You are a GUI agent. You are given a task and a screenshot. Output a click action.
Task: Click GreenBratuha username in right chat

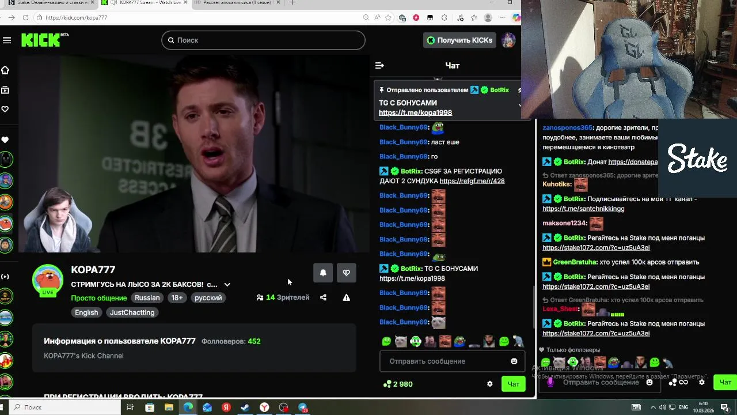tap(575, 262)
